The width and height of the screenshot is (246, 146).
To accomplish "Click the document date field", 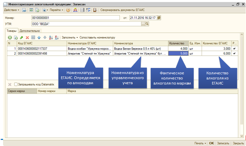I will (143, 18).
